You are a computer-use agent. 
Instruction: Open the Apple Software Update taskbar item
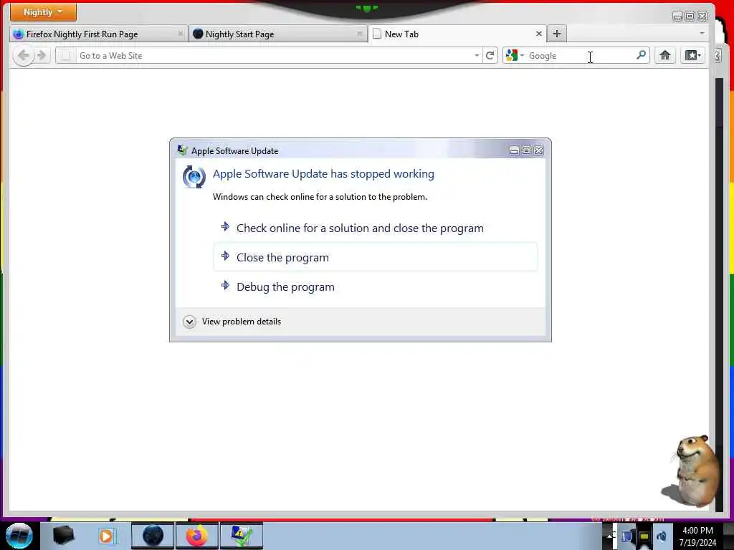pos(242,536)
